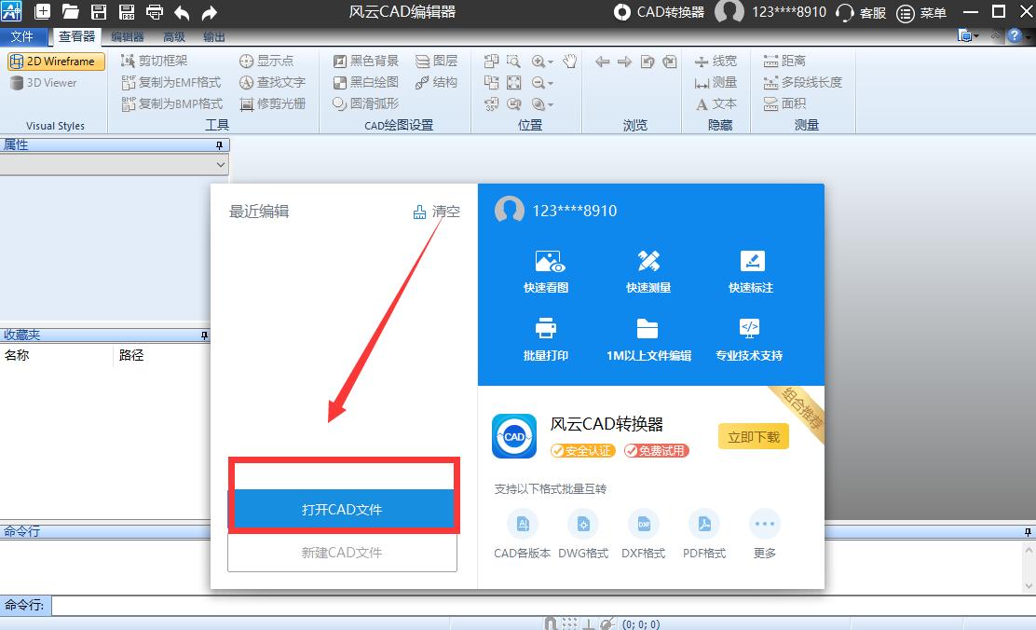Open the 菜单 menu in title bar
This screenshot has height=630, width=1036.
(x=920, y=13)
